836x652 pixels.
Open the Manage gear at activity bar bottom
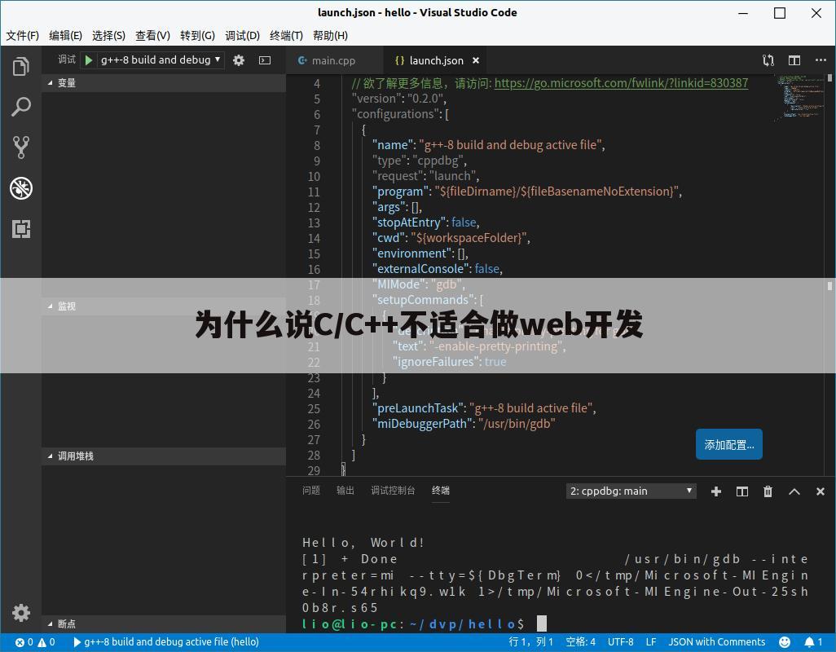[x=20, y=613]
